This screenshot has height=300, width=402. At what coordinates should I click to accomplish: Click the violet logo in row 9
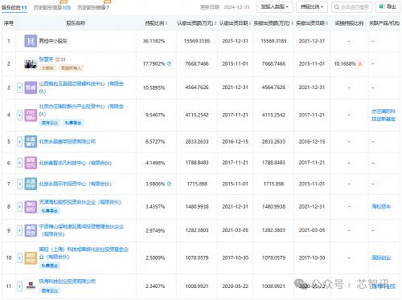(31, 230)
